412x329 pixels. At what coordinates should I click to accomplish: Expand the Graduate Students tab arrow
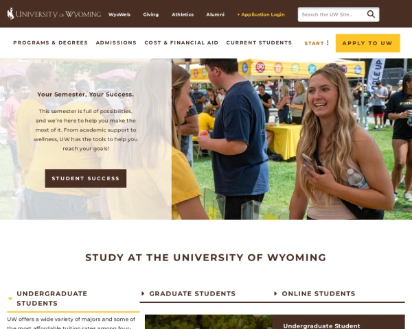click(143, 293)
